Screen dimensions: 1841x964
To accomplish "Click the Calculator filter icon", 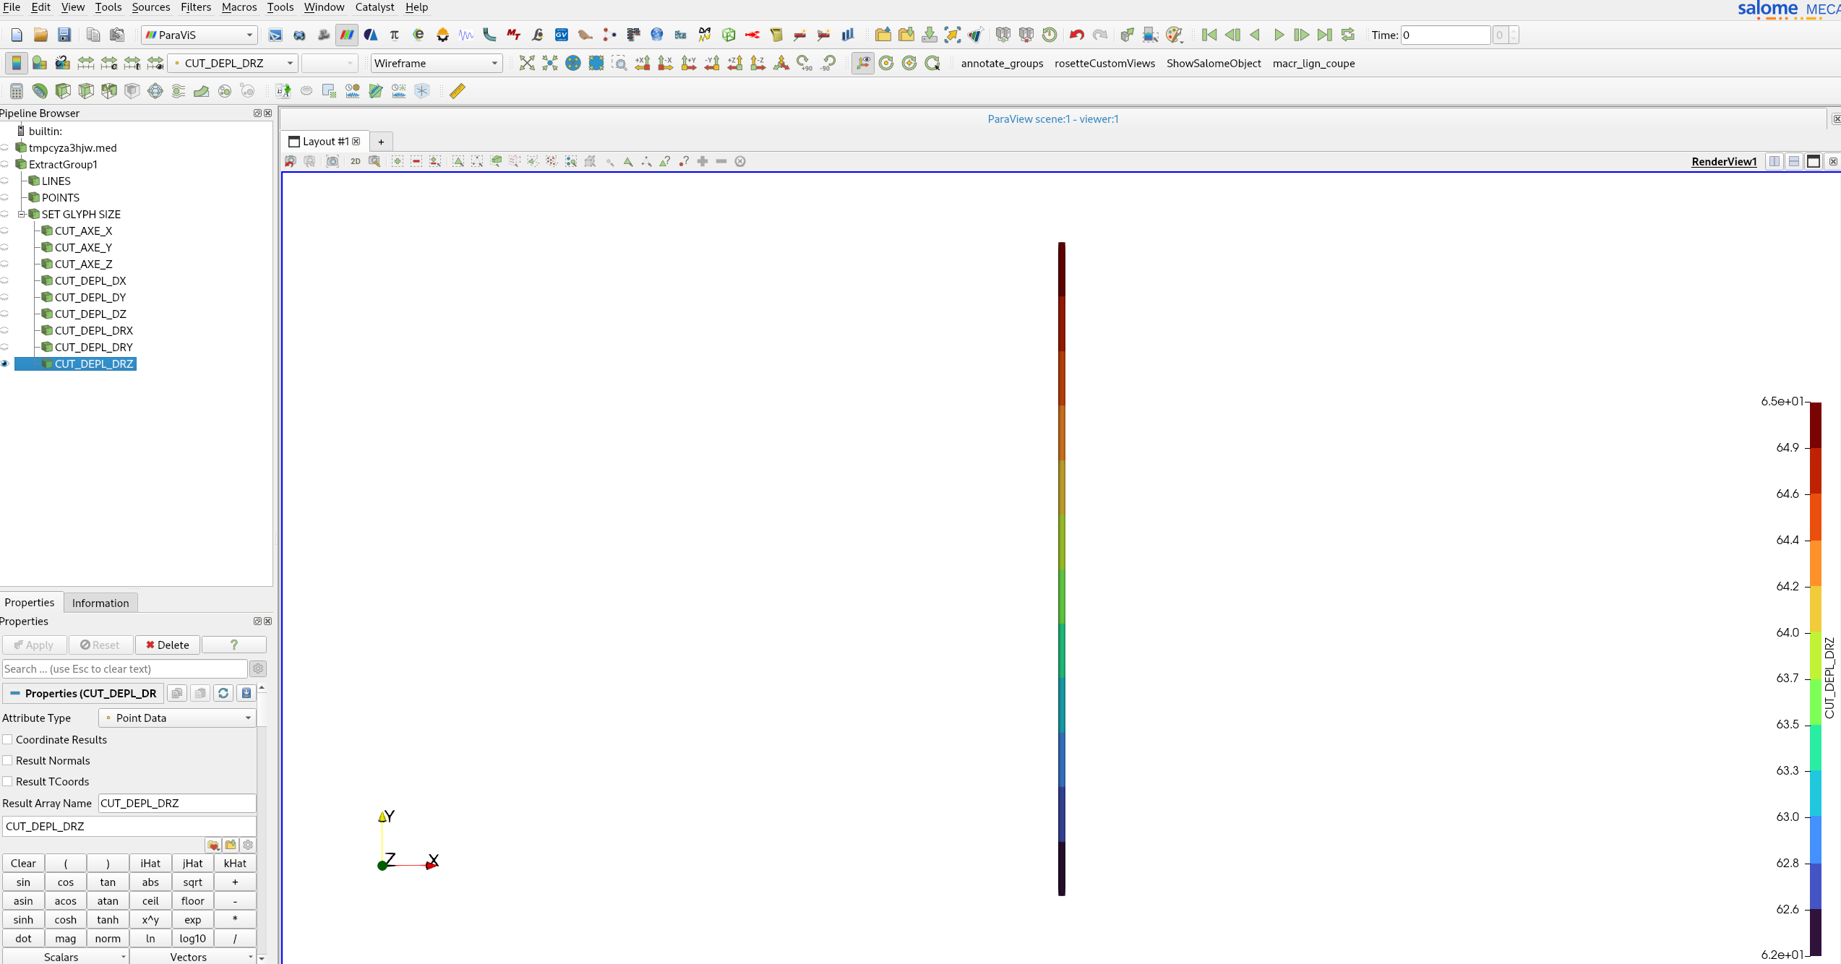I will [x=17, y=91].
